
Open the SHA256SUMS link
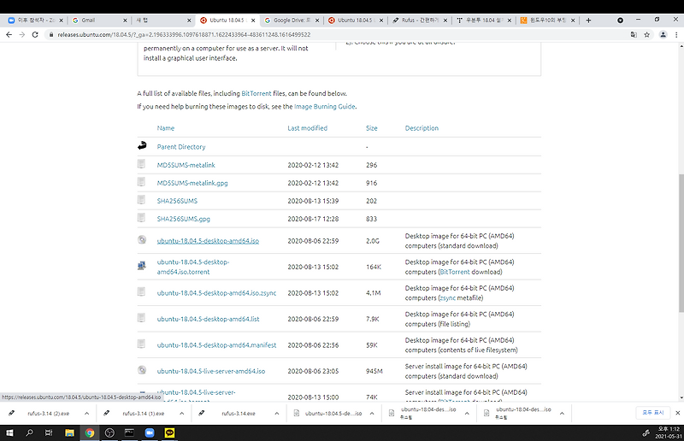pyautogui.click(x=177, y=201)
